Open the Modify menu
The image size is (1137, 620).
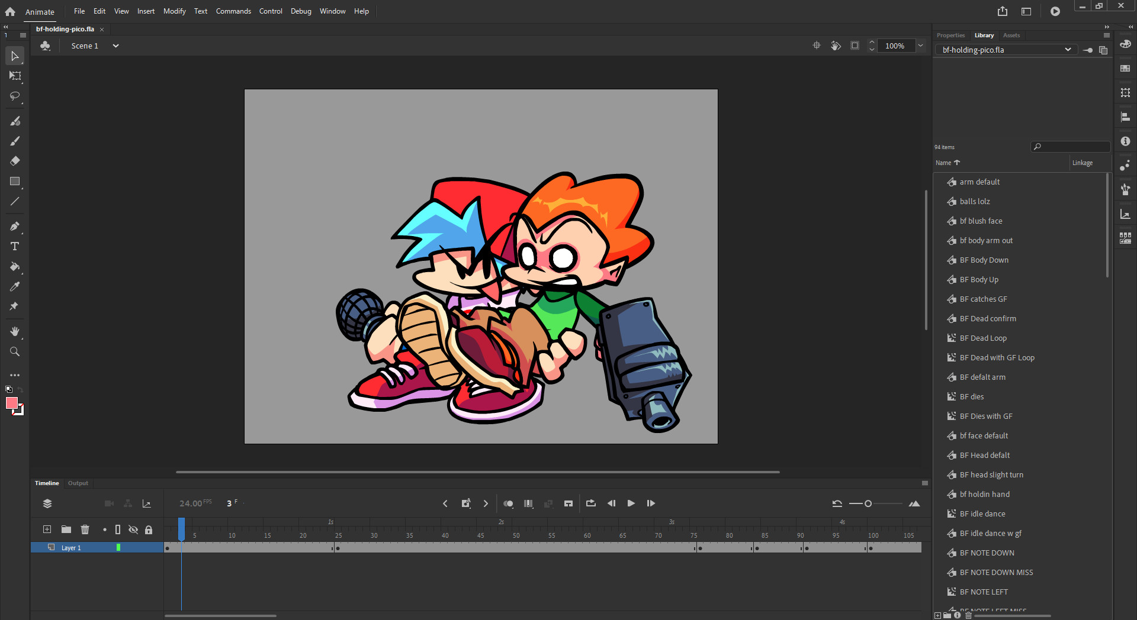[174, 11]
